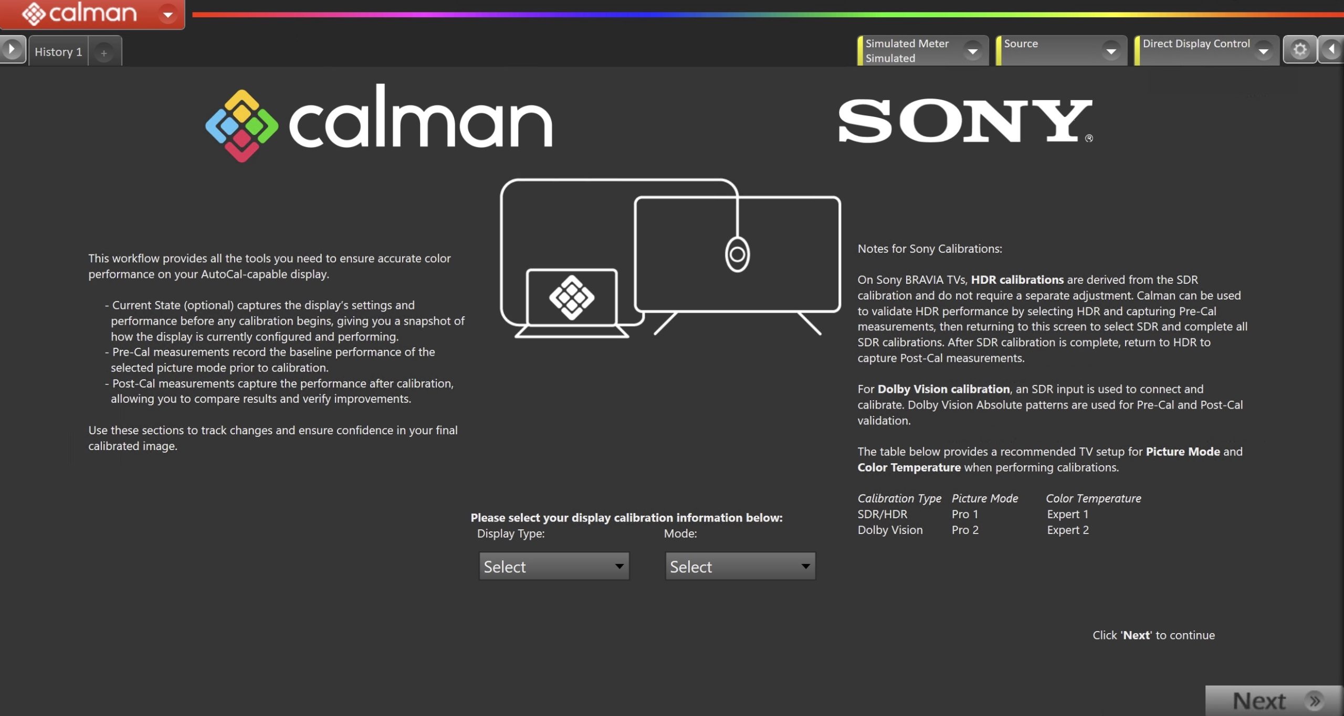Expand Direct Display Control dropdown arrow

click(x=1263, y=51)
